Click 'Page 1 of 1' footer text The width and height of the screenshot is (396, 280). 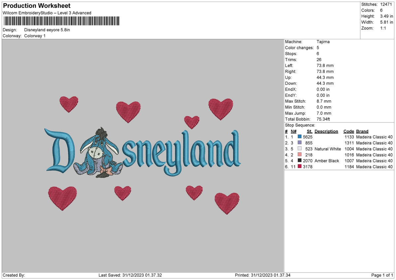click(x=382, y=275)
